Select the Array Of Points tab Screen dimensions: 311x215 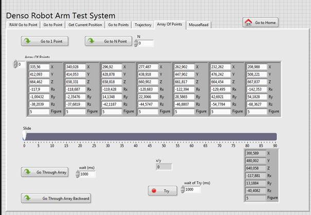pos(170,24)
